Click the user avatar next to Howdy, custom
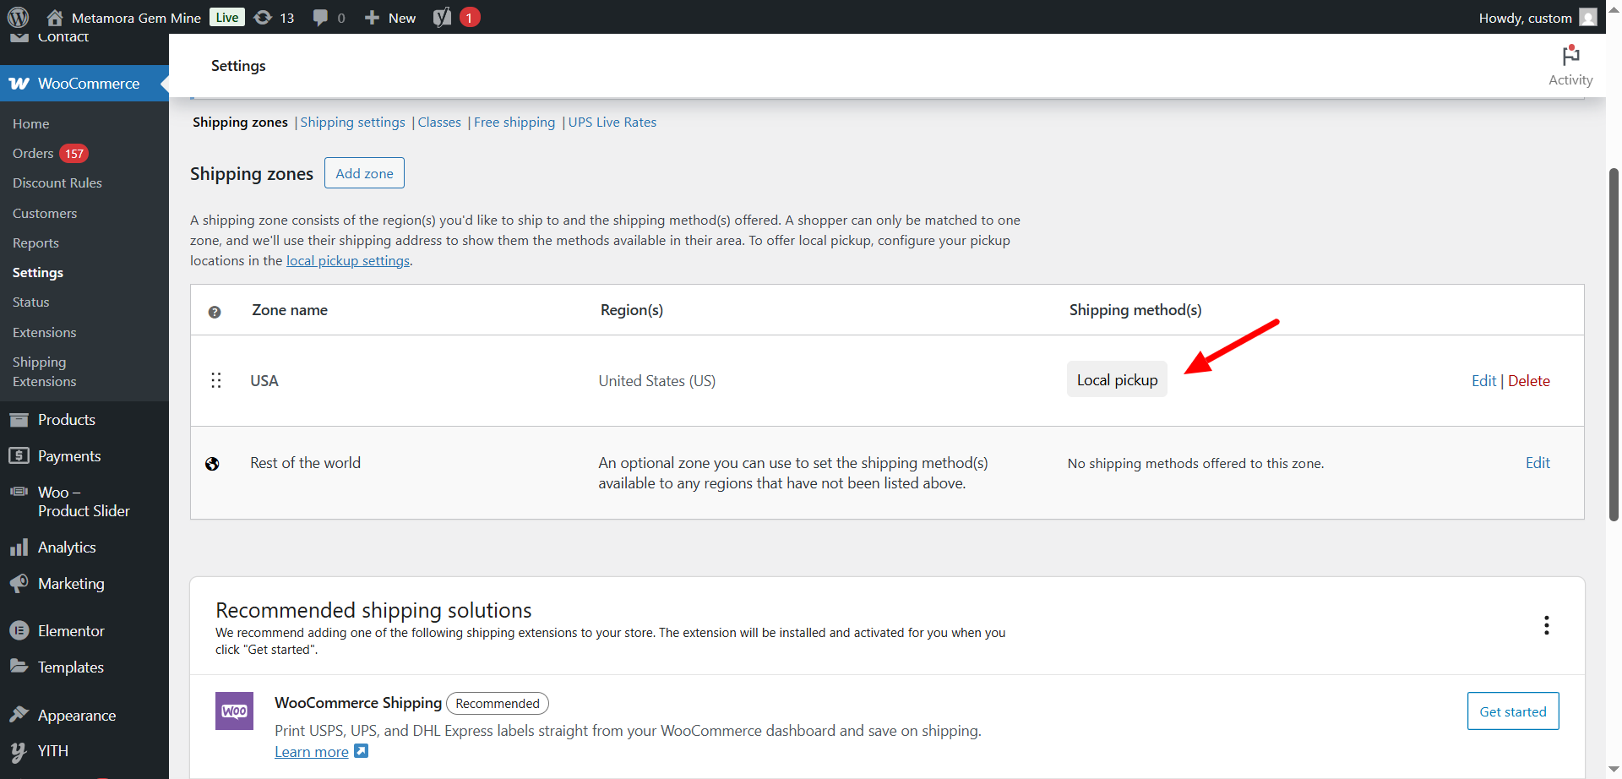Image resolution: width=1622 pixels, height=779 pixels. coord(1588,18)
